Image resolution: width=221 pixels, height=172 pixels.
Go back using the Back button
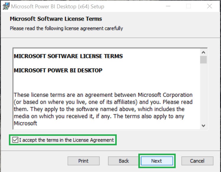click(x=124, y=161)
